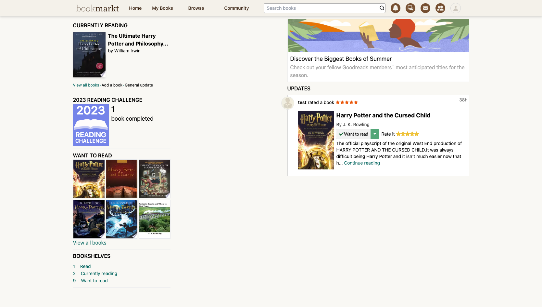This screenshot has width=542, height=307.
Task: Click the 1 book completed text
Action: [x=132, y=114]
